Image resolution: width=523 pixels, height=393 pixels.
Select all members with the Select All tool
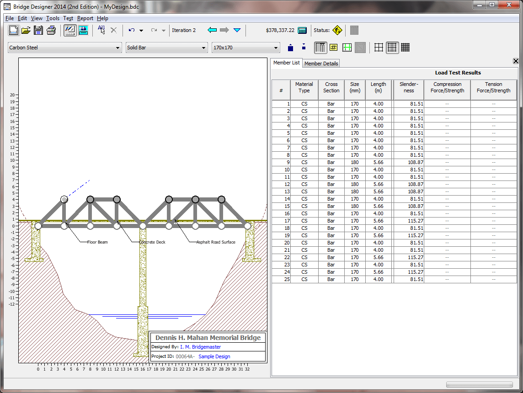101,30
